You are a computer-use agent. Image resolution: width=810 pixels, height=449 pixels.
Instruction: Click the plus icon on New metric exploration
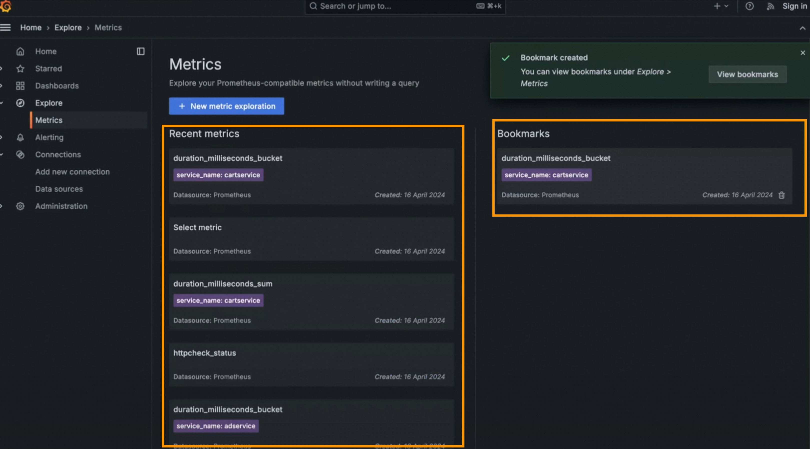(182, 106)
